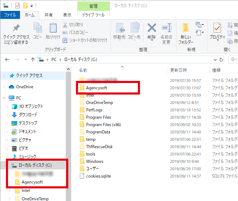238x201 pixels.
Task: Switch to the Share ribbon tab
Action: coord(49,15)
